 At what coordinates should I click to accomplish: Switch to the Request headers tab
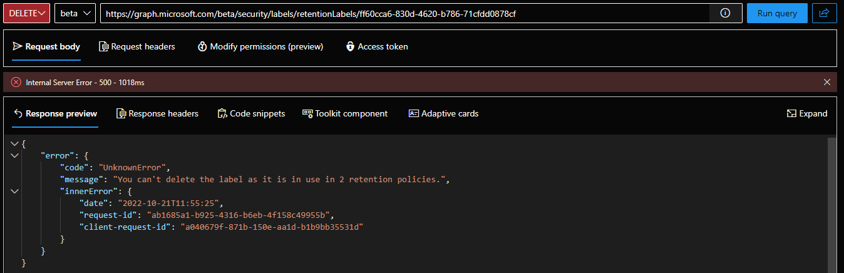[137, 46]
